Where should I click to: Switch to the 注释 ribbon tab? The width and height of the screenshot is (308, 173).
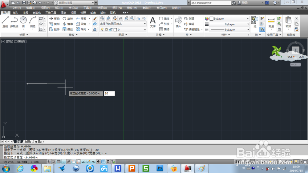pos(25,13)
